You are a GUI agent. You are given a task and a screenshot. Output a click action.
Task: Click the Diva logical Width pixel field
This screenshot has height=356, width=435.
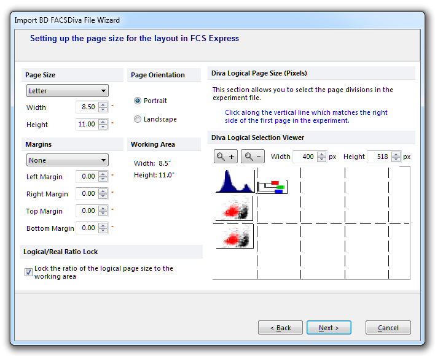(x=304, y=157)
